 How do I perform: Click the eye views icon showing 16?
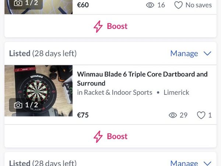pos(150,5)
